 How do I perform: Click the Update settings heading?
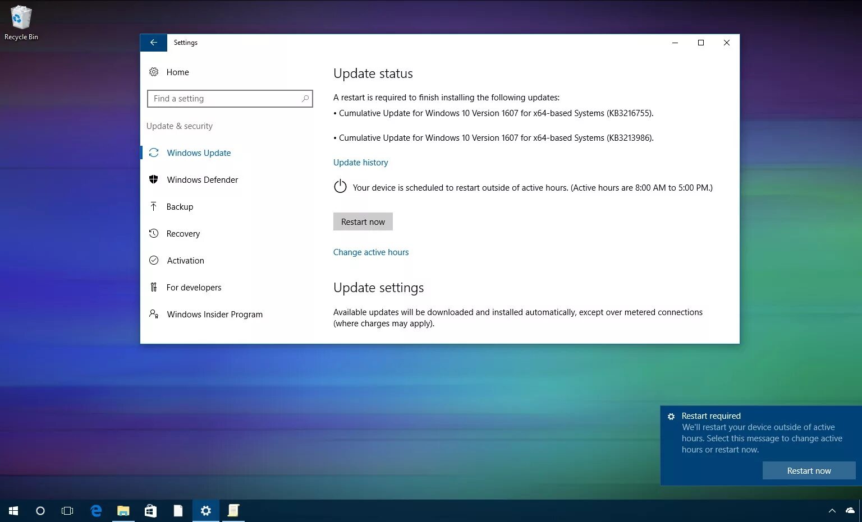pos(379,288)
